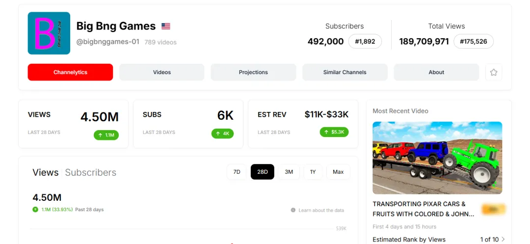Open the Videos tab
The width and height of the screenshot is (530, 244).
click(162, 72)
